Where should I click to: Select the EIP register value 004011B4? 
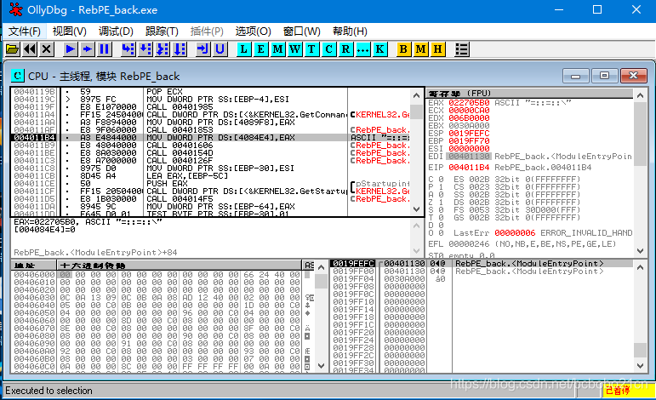click(x=469, y=168)
